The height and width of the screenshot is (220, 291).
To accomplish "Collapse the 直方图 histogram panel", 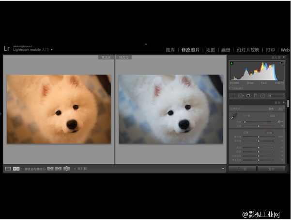I will 285,57.
